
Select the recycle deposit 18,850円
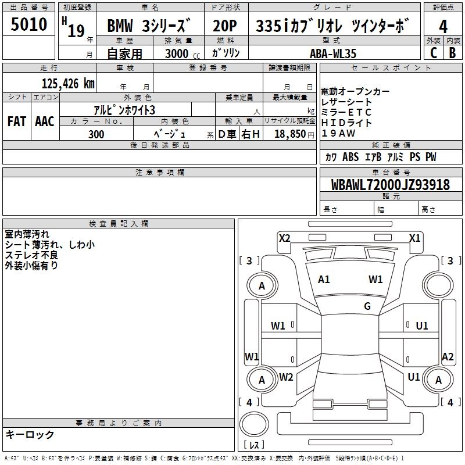[x=294, y=134]
